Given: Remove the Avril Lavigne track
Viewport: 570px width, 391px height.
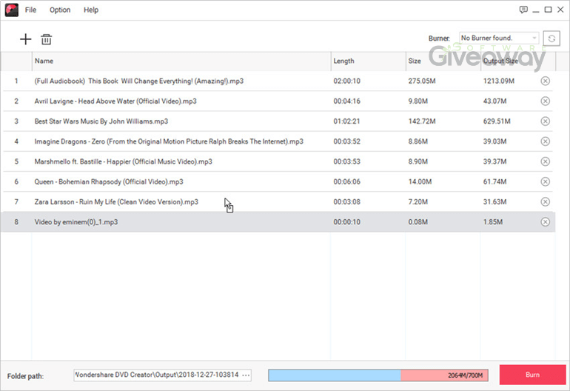Looking at the screenshot, I should pos(546,101).
